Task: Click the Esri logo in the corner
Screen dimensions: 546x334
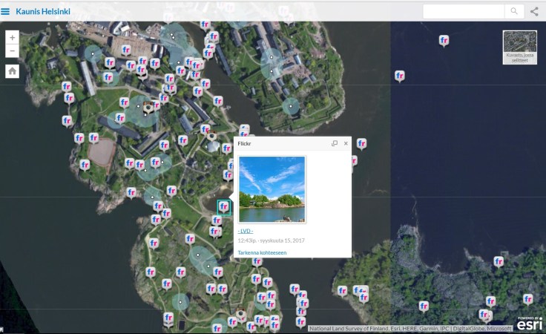Action: 529,324
